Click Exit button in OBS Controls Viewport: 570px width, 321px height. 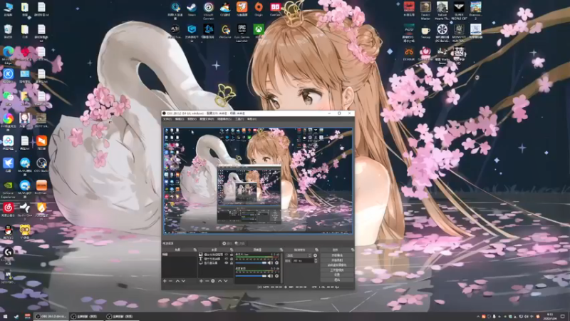point(337,280)
